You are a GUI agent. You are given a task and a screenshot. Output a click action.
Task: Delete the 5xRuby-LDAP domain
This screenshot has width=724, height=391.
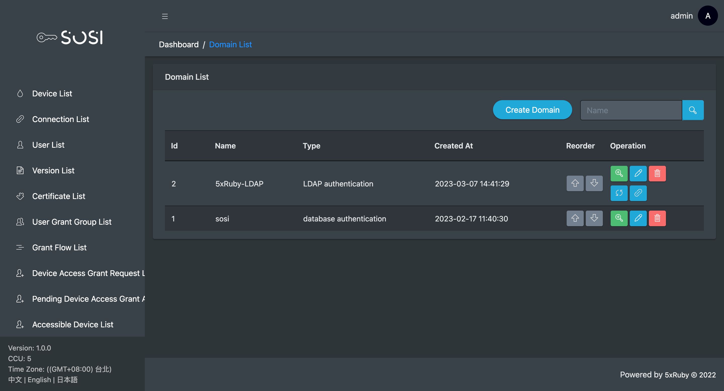click(x=657, y=173)
